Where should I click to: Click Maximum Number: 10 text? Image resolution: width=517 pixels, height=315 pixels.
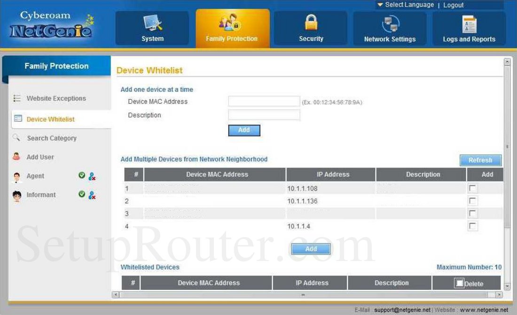pos(469,267)
